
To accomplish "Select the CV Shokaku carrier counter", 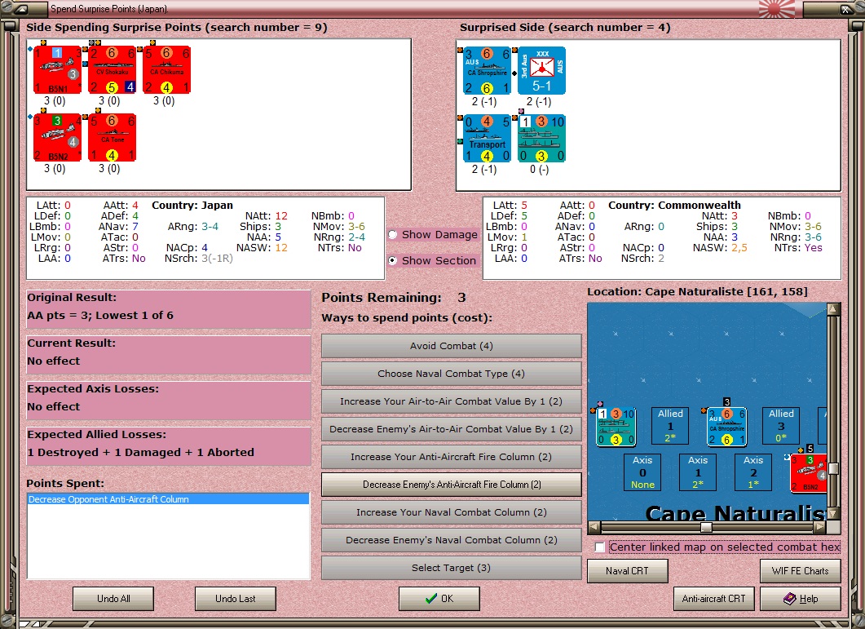I will click(112, 69).
